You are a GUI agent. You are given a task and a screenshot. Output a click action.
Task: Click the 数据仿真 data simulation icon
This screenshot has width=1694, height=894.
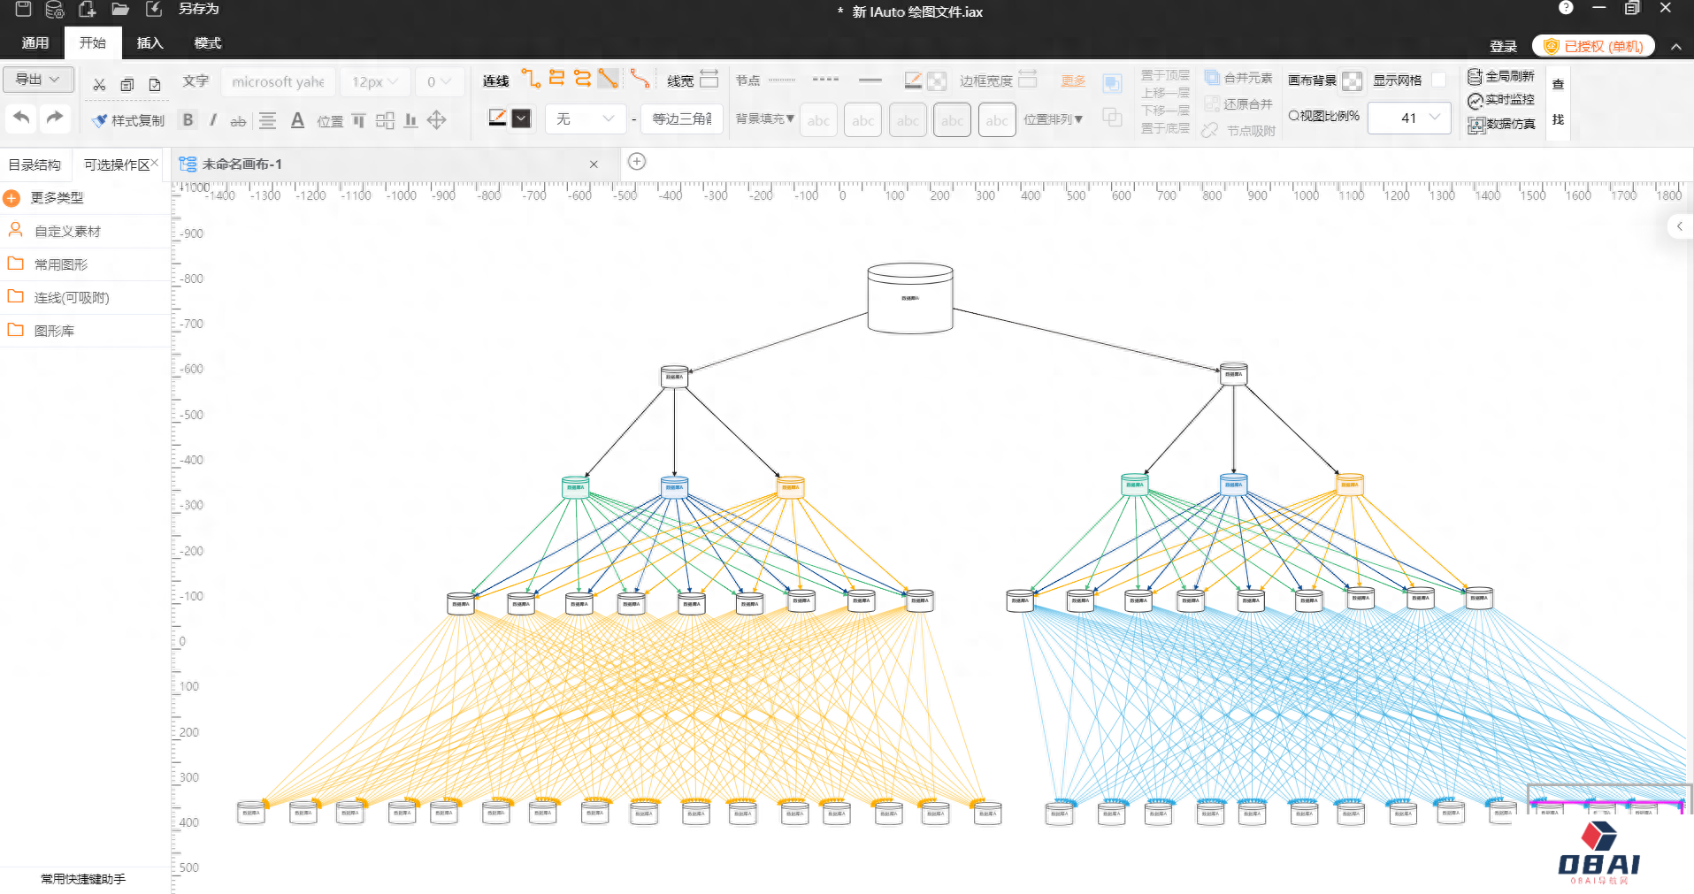click(1475, 125)
